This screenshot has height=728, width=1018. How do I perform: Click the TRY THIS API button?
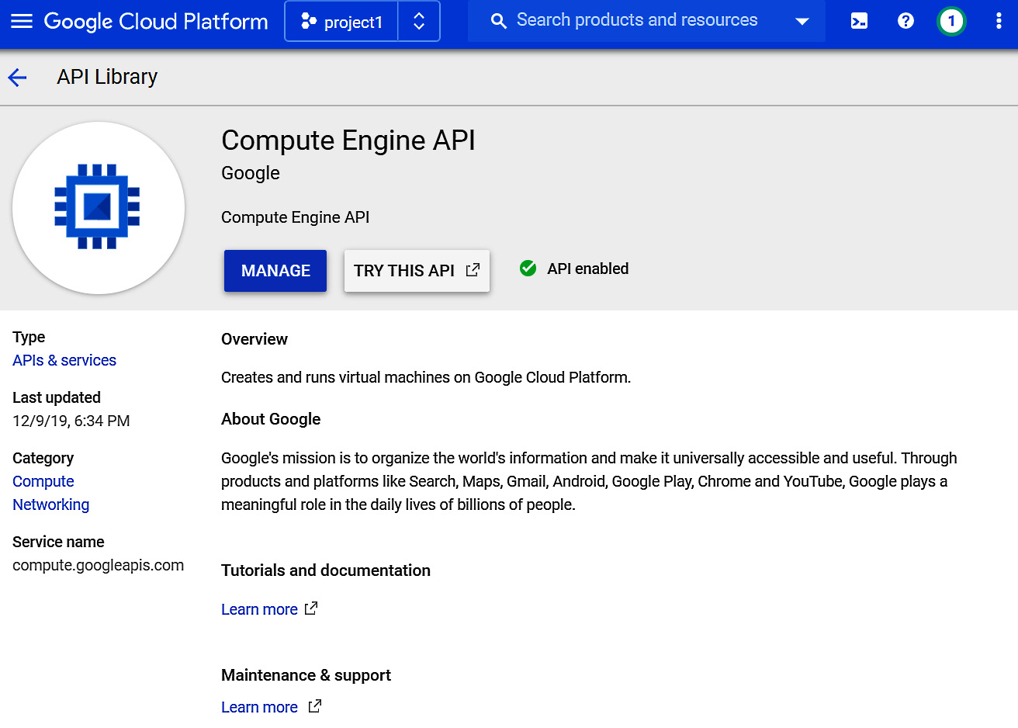tap(417, 271)
